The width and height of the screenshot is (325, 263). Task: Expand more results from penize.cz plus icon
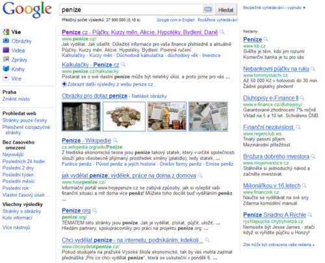(x=64, y=84)
